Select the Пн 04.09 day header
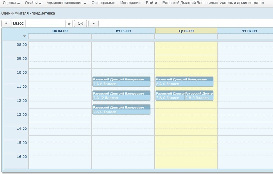This screenshot has height=174, width=273. [x=60, y=31]
